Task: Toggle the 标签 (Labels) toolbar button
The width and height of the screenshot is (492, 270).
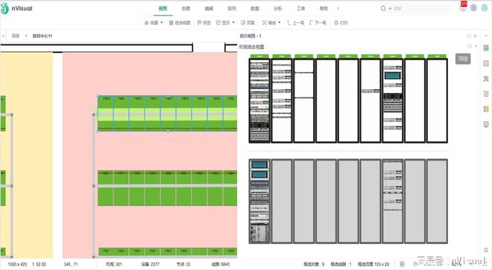Action: (204, 22)
